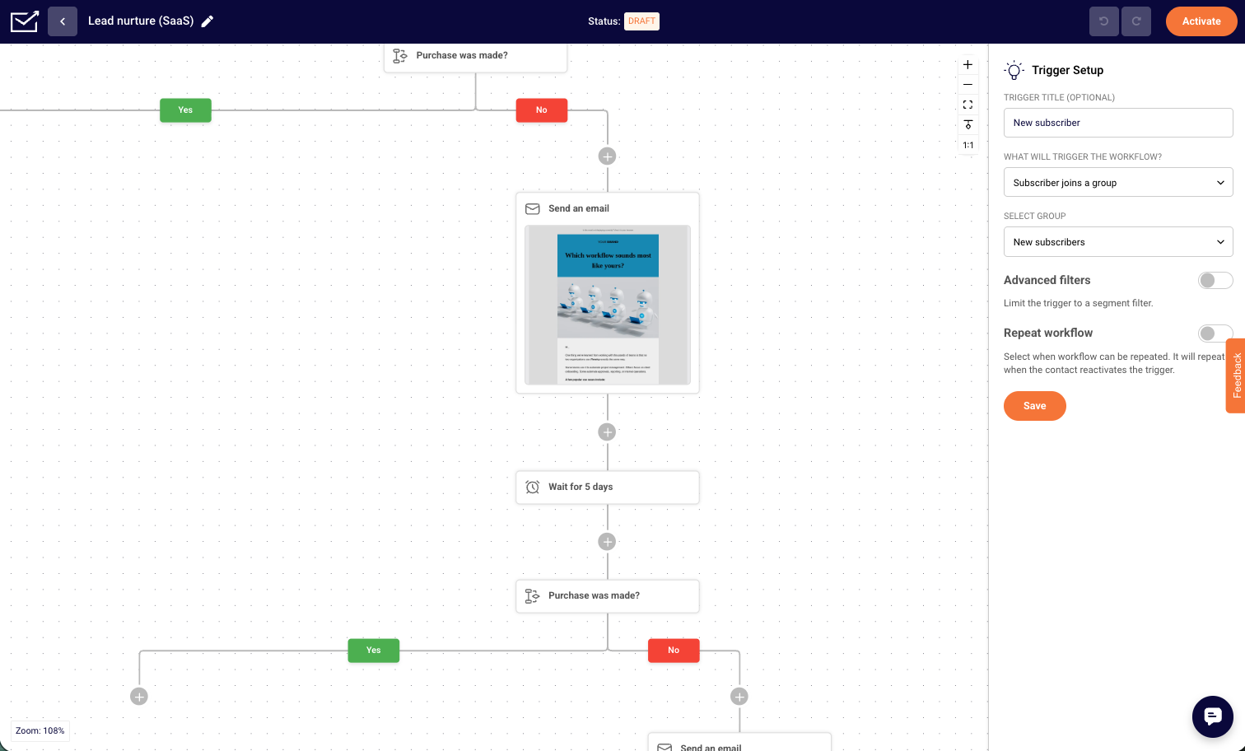The height and width of the screenshot is (751, 1245).
Task: Expand the Select Group dropdown
Action: point(1118,242)
